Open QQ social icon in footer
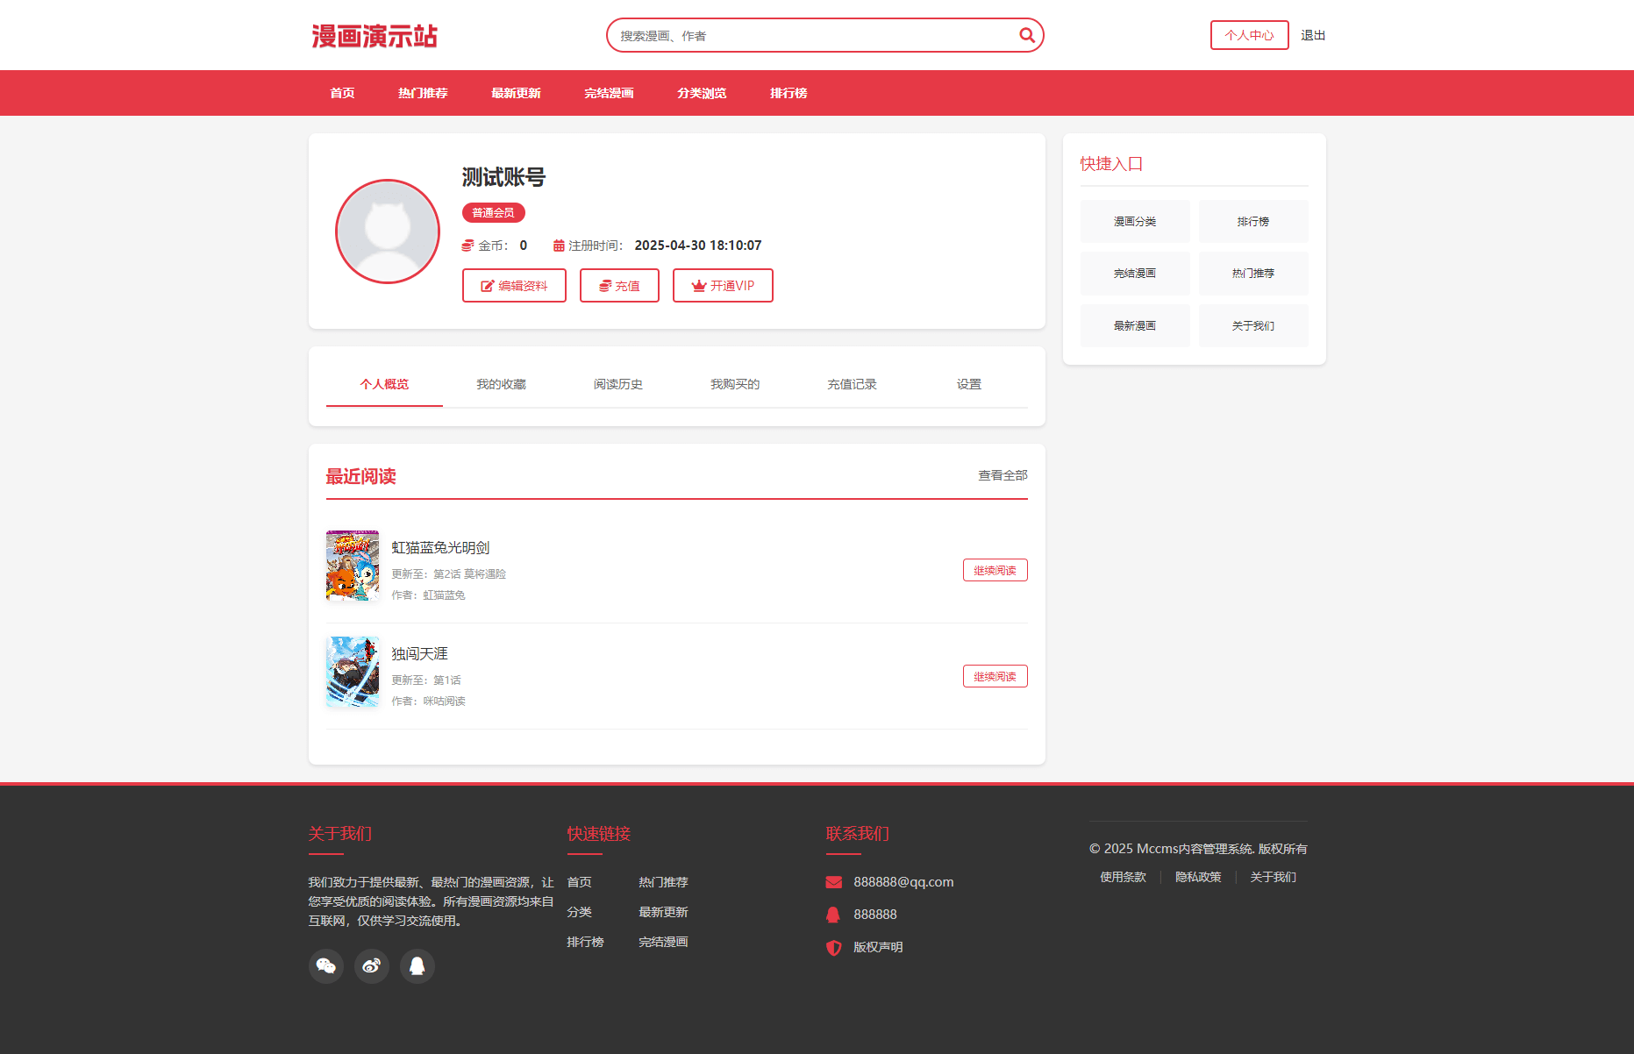 click(x=417, y=966)
